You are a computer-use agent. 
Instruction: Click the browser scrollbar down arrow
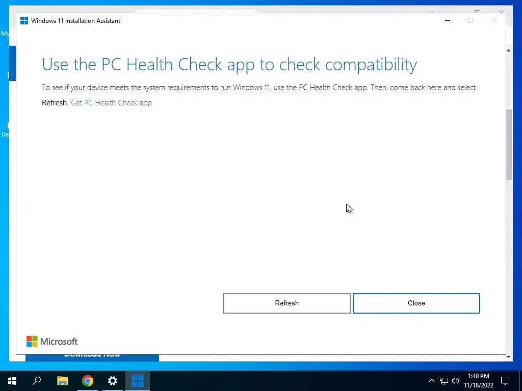click(508, 357)
